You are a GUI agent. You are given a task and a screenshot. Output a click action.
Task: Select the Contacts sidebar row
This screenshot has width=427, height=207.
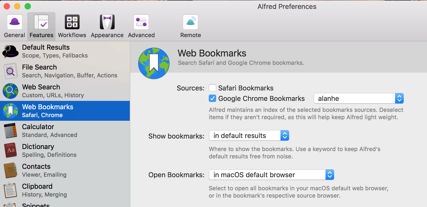65,170
